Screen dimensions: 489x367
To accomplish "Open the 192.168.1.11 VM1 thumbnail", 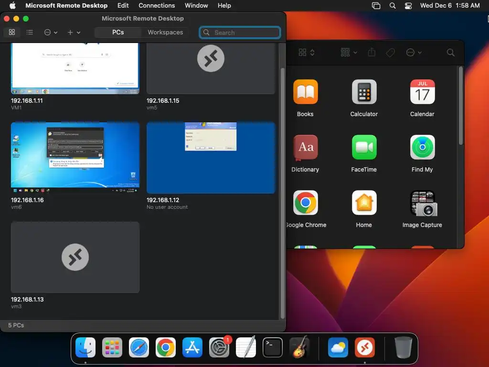I will coord(75,68).
